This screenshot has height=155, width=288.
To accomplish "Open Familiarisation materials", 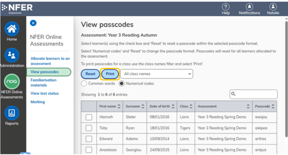I will tap(43, 83).
